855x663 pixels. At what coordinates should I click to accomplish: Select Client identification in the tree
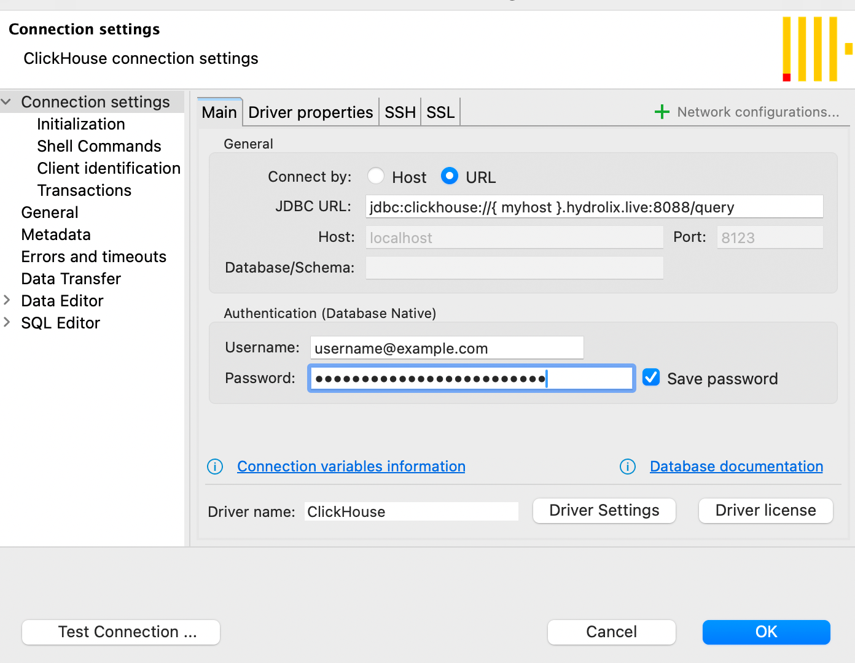click(109, 168)
